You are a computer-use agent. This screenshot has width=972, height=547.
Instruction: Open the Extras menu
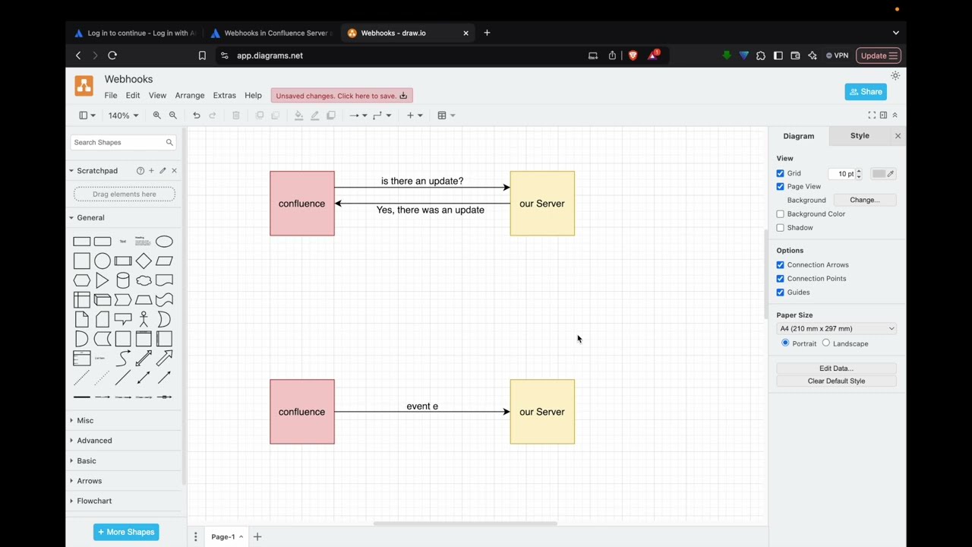coord(224,96)
